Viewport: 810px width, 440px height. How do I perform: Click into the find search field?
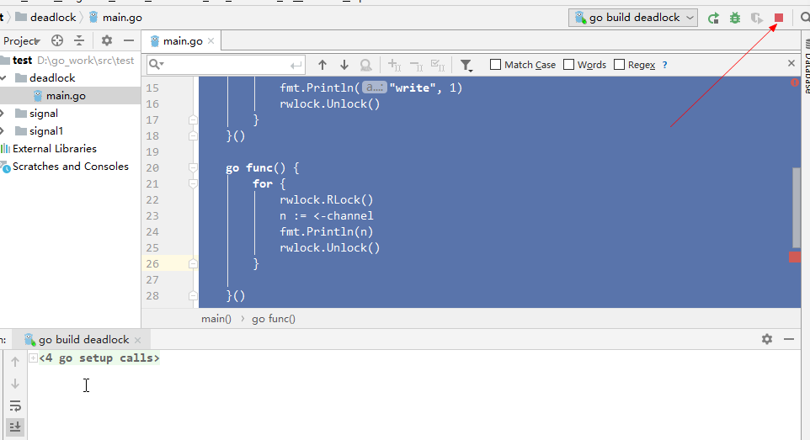[226, 65]
